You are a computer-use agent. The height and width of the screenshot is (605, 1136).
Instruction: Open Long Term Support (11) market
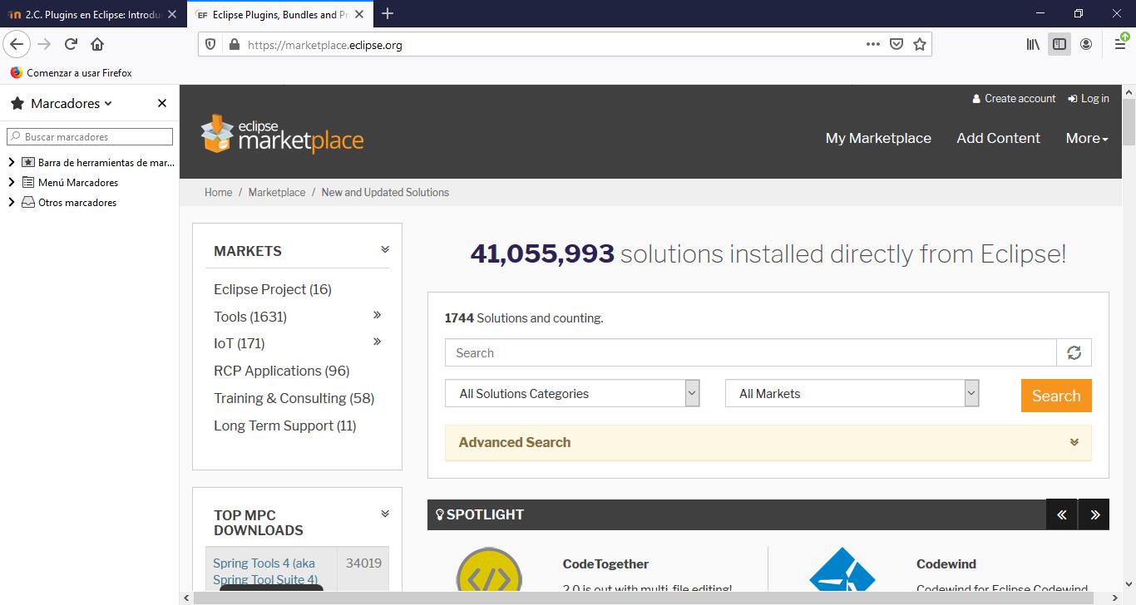(285, 425)
